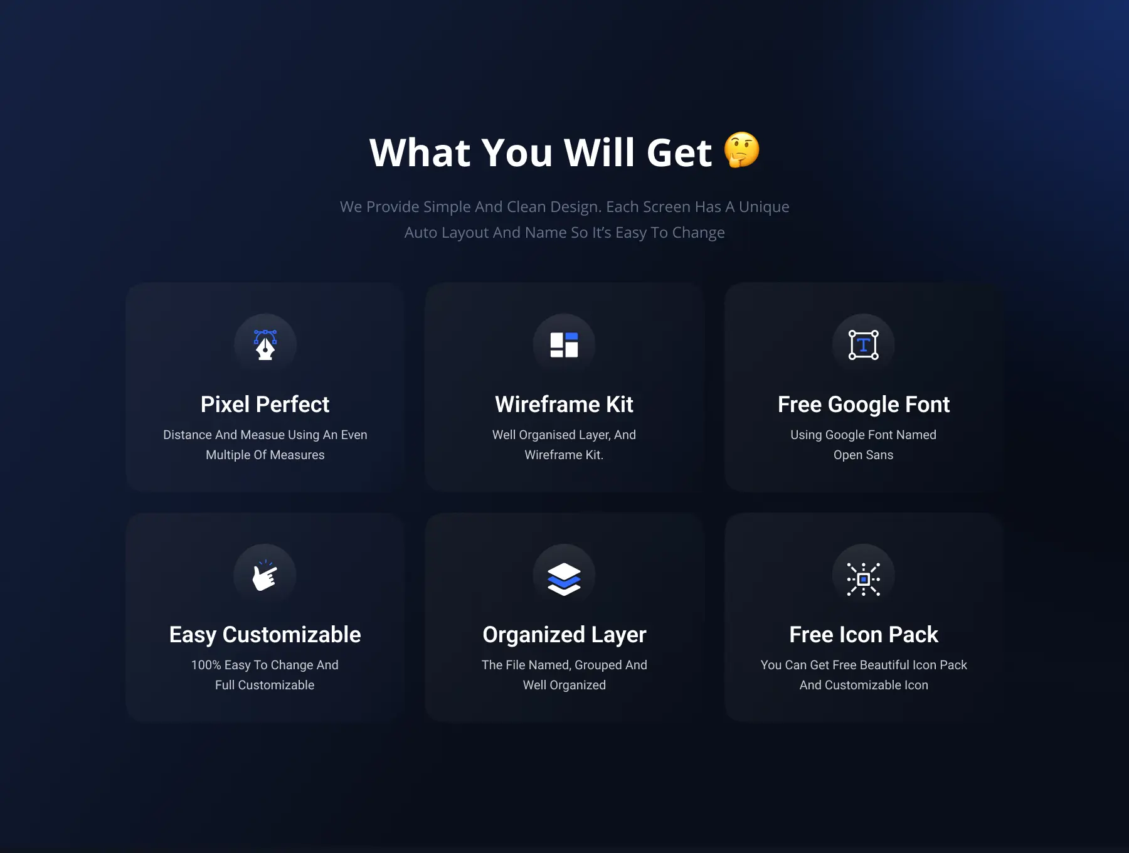Viewport: 1129px width, 853px height.
Task: Click the 100% Easy To Change description
Action: point(265,675)
